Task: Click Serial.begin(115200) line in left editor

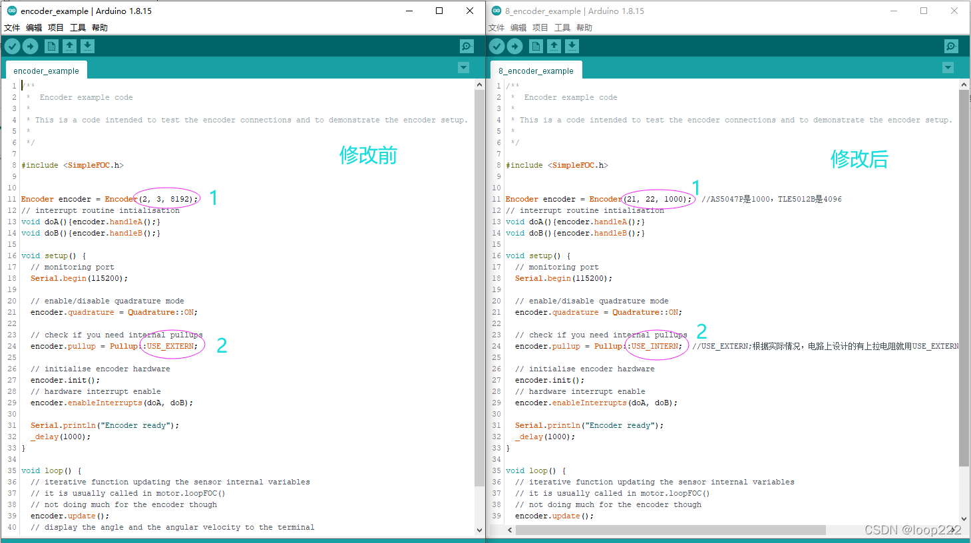Action: point(79,278)
